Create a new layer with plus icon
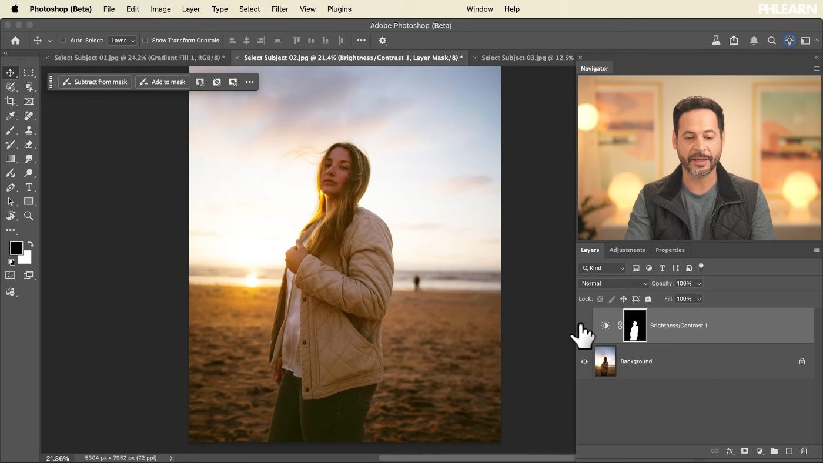Image resolution: width=823 pixels, height=463 pixels. point(789,451)
